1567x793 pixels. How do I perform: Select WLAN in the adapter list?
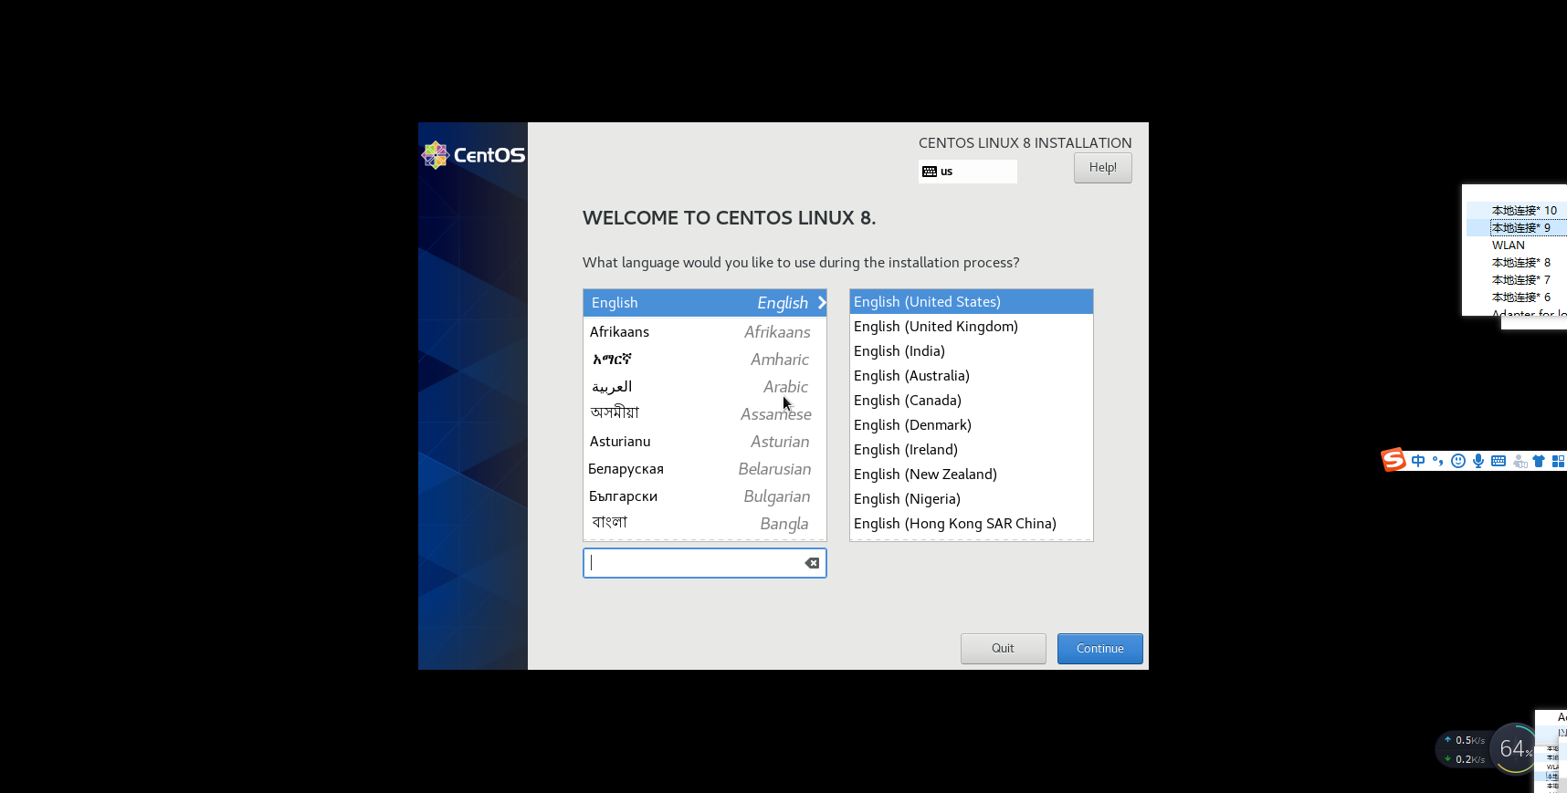point(1517,245)
